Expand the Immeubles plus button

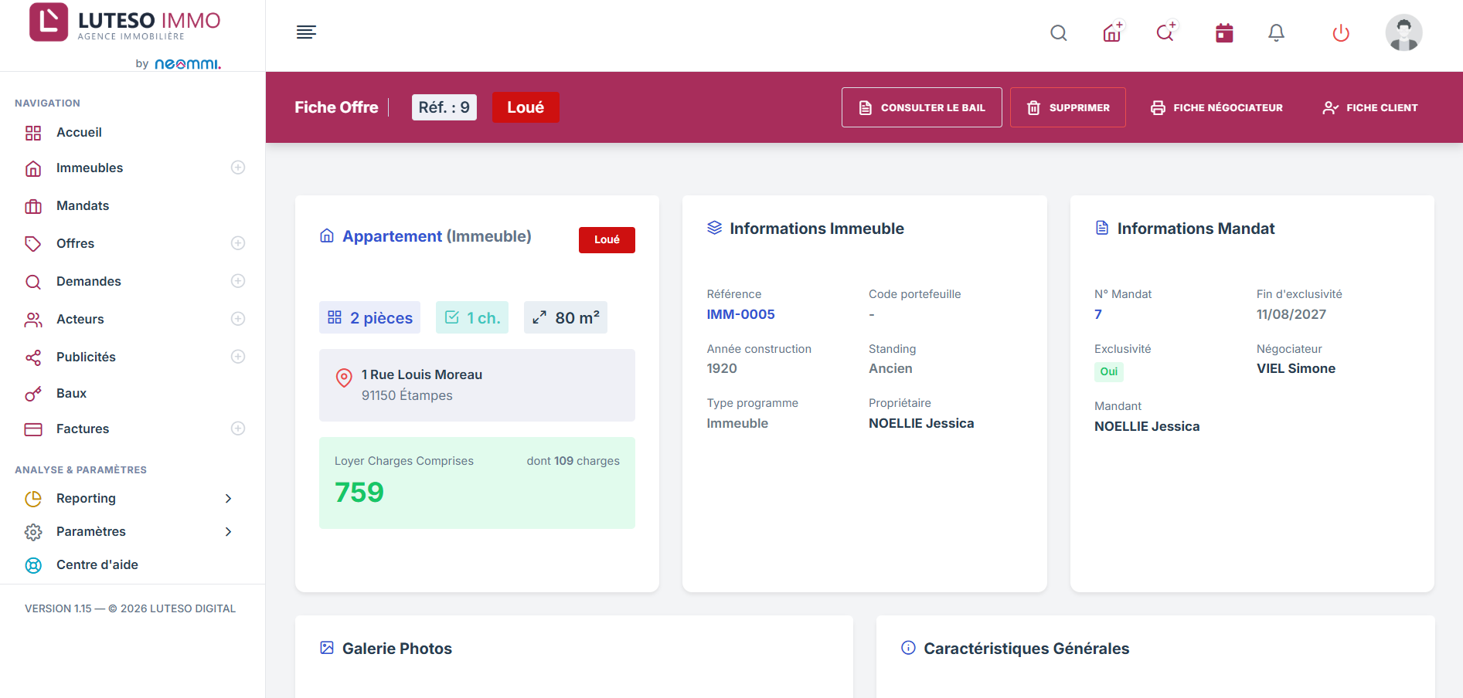click(x=238, y=168)
